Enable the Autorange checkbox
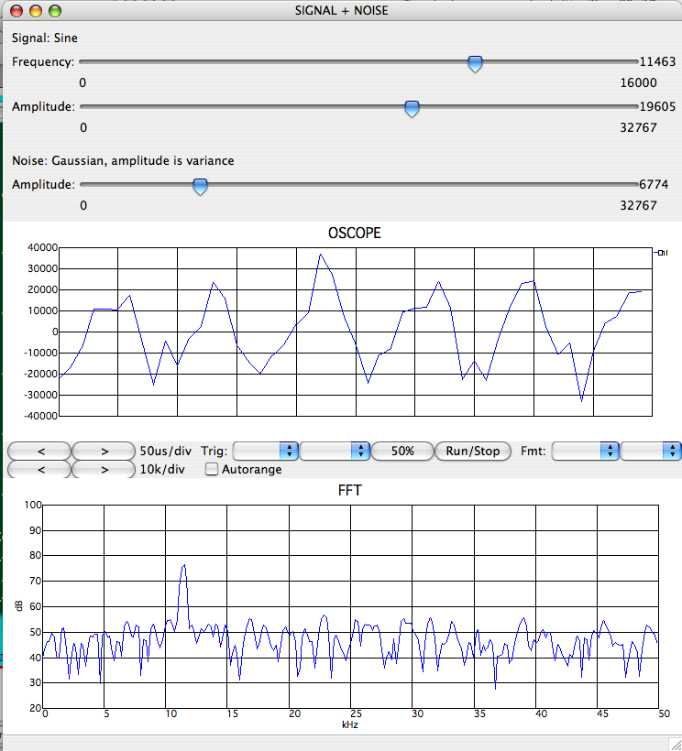Viewport: 682px width, 751px height. (x=213, y=470)
